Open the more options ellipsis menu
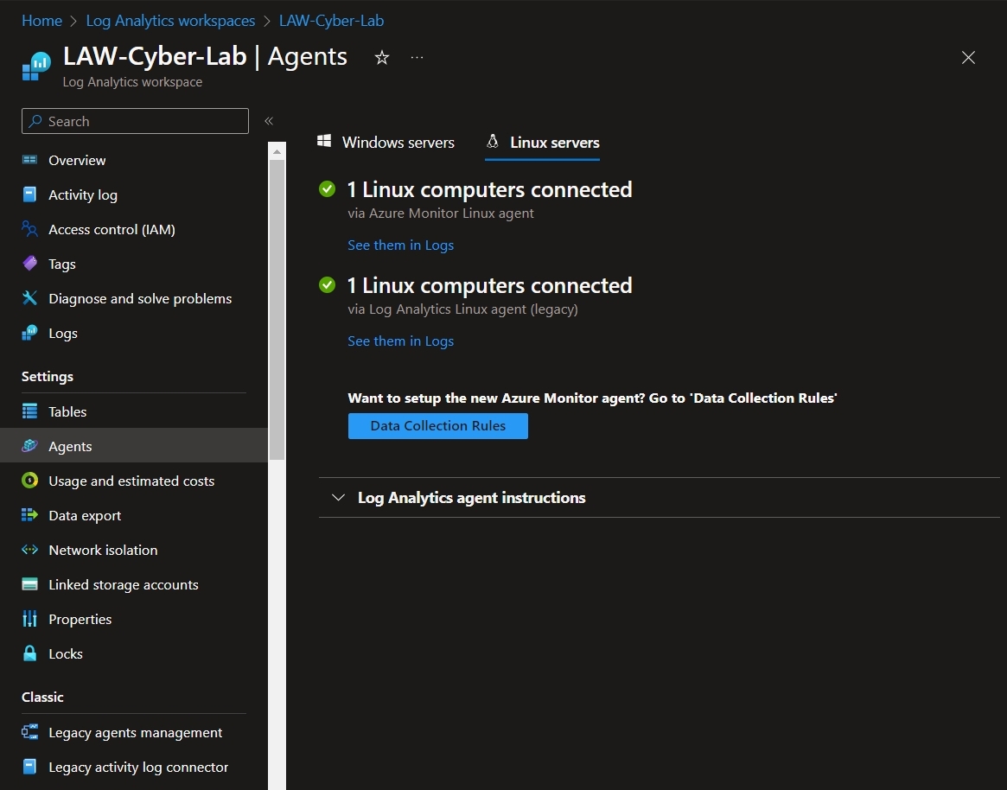This screenshot has height=790, width=1007. coord(417,58)
